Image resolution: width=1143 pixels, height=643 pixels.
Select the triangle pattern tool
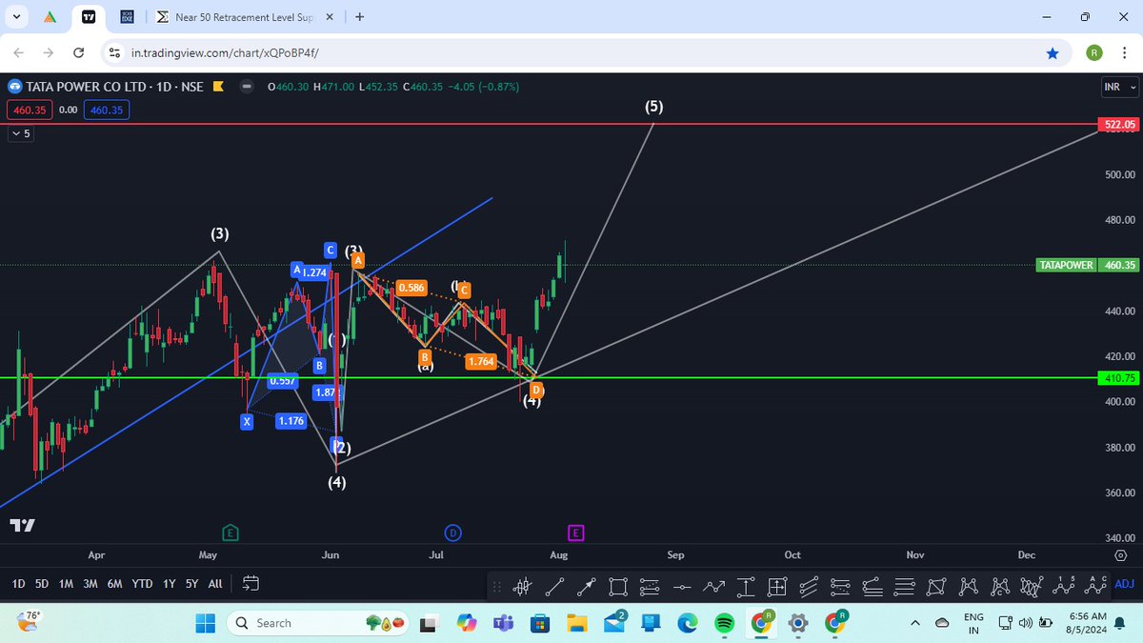(935, 587)
